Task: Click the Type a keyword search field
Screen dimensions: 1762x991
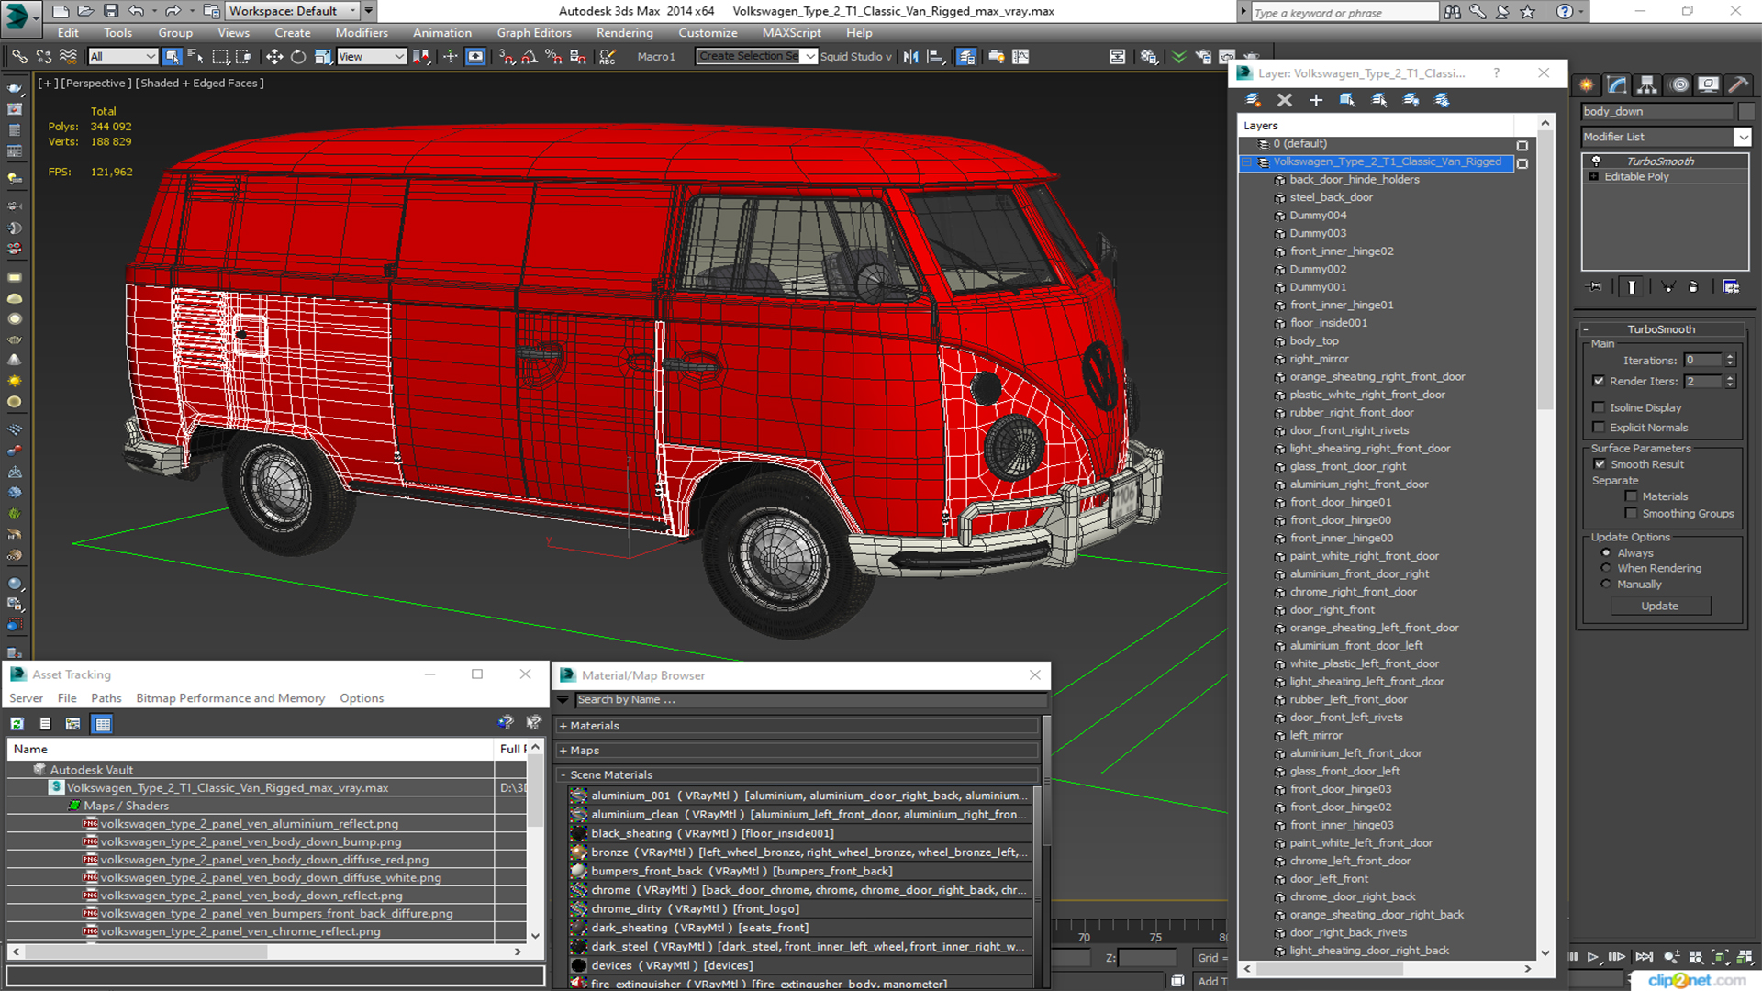Action: (x=1344, y=12)
